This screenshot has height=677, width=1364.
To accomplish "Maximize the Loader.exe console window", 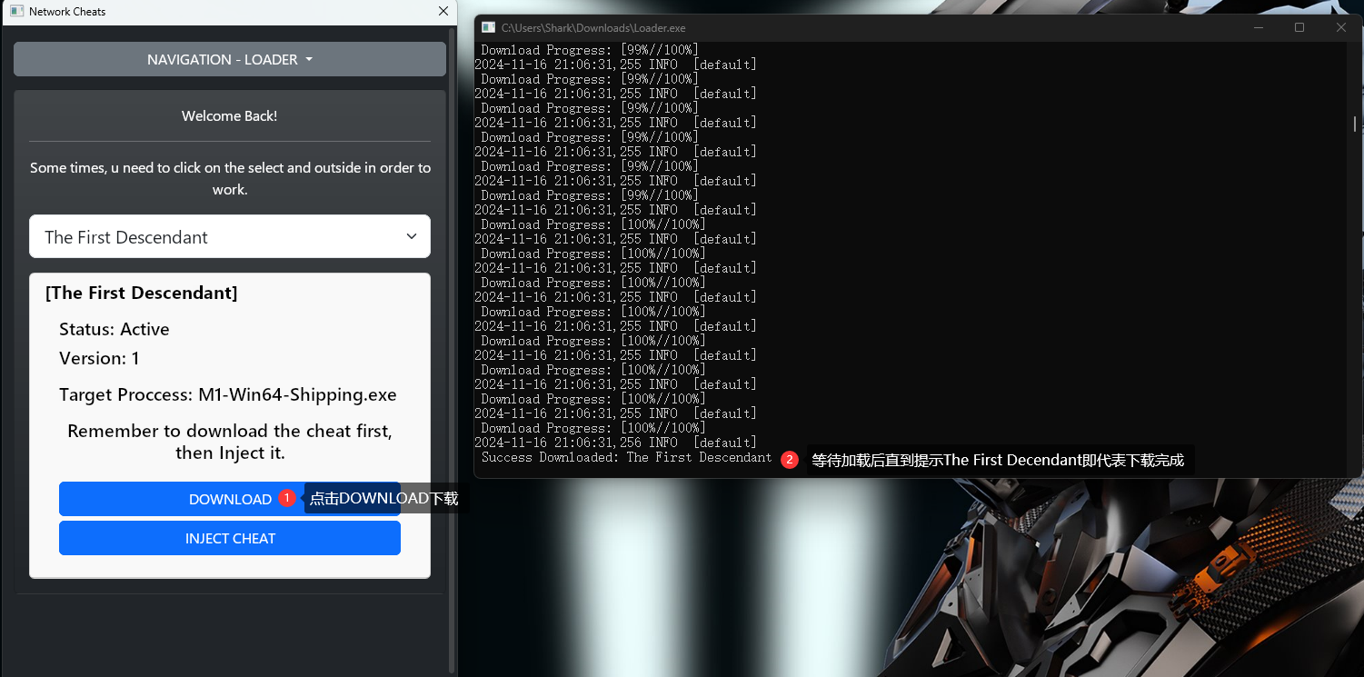I will click(1299, 28).
